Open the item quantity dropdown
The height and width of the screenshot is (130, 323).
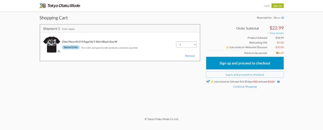pyautogui.click(x=186, y=45)
